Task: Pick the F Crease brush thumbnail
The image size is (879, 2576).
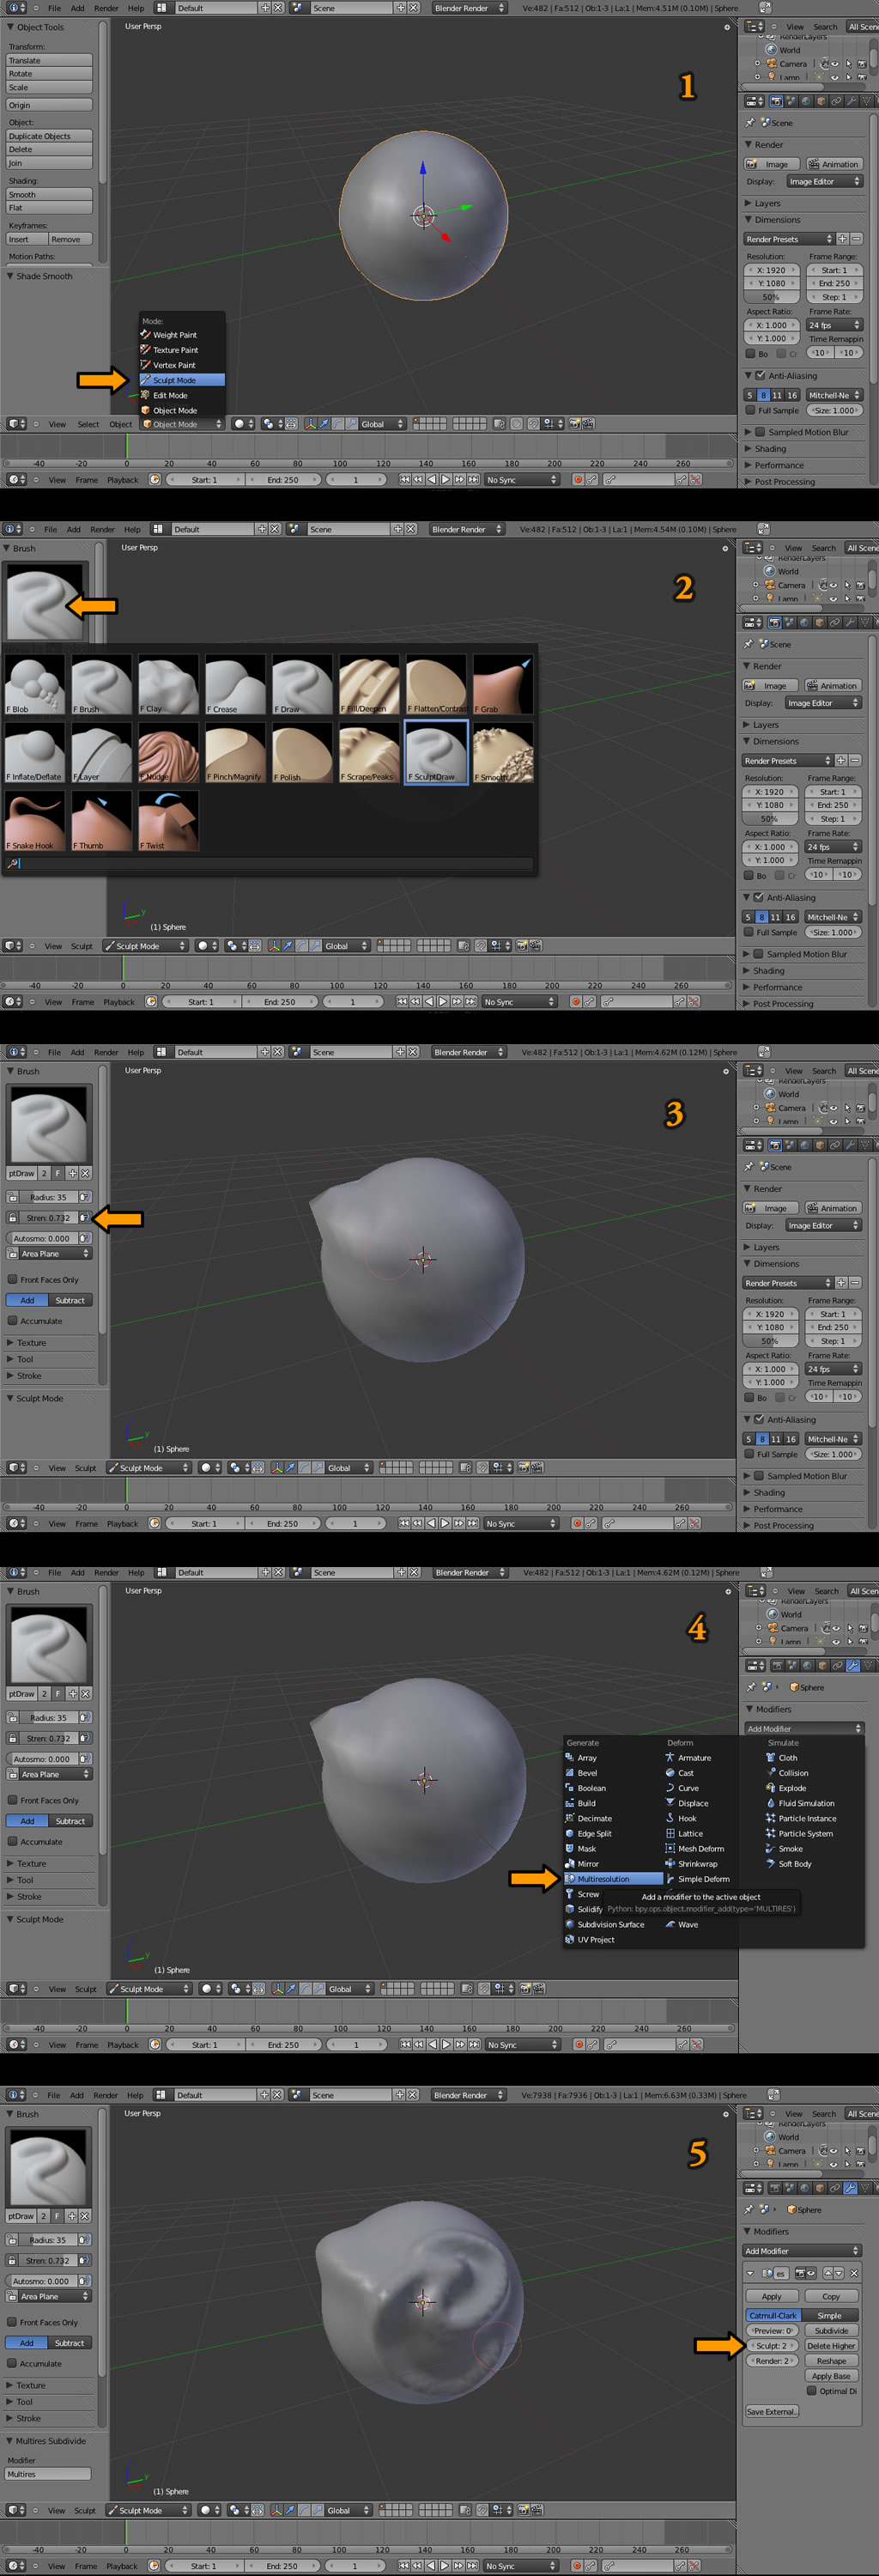Action: pos(235,685)
